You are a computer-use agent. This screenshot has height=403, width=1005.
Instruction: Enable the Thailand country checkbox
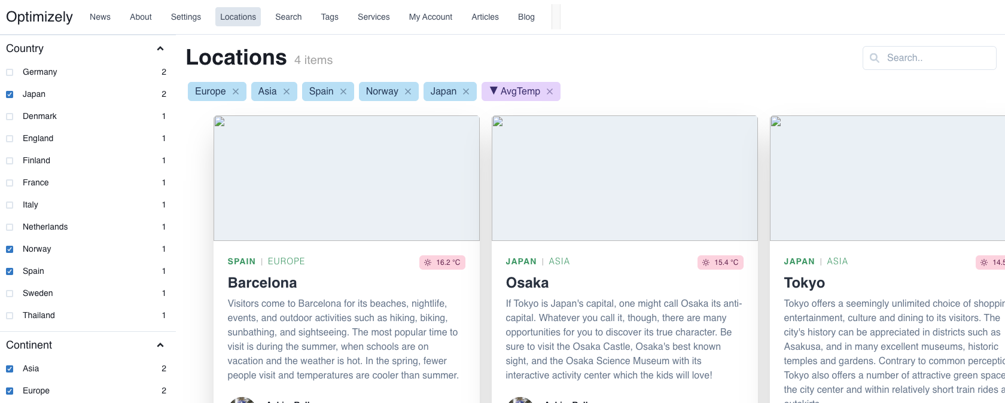click(10, 316)
